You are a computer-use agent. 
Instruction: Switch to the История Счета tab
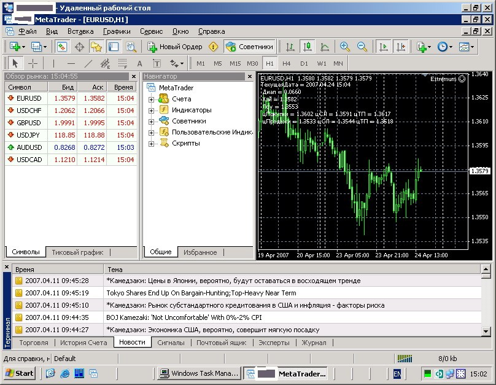click(83, 343)
